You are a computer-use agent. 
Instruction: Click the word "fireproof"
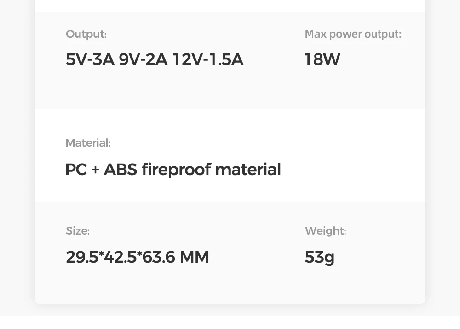[176, 170]
